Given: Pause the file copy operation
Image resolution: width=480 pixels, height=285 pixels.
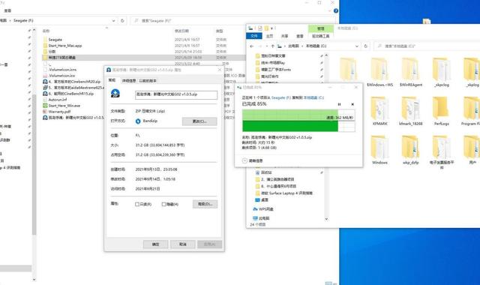Looking at the screenshot, I should click(x=339, y=104).
